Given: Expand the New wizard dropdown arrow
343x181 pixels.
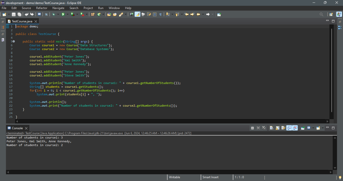Looking at the screenshot, I should [x=9, y=14].
